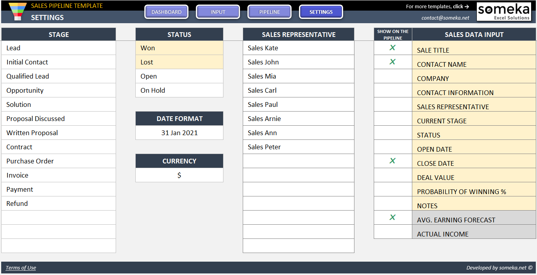Viewport: 537px width, 275px height.
Task: Click the 'Purchase Order' stage cell
Action: pyautogui.click(x=59, y=161)
